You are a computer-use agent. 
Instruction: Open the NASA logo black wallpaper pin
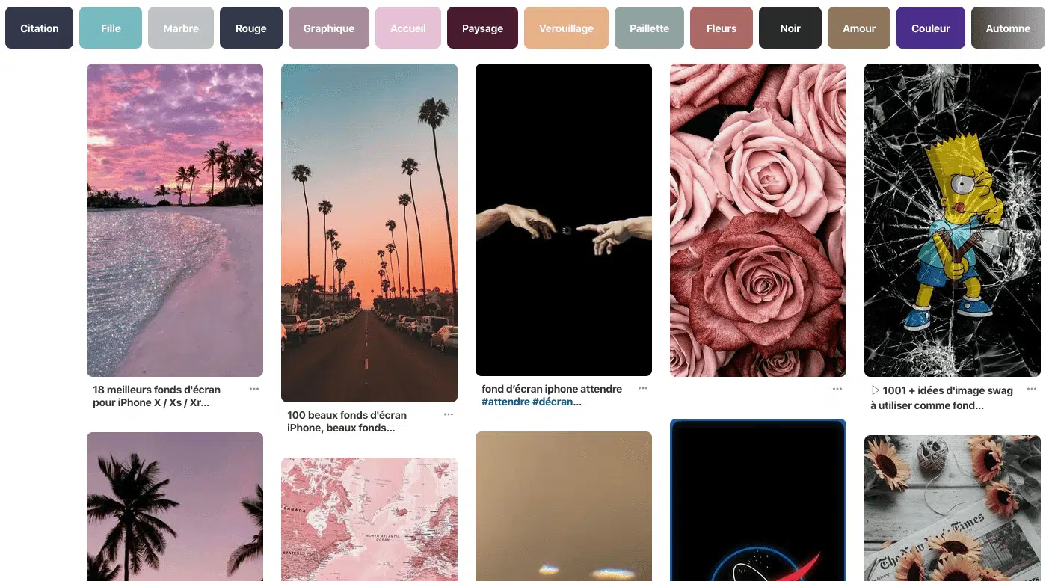pos(758,499)
